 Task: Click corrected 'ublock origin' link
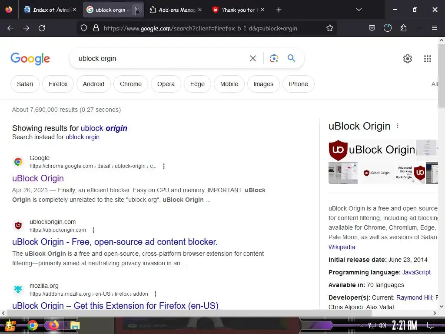tap(104, 128)
